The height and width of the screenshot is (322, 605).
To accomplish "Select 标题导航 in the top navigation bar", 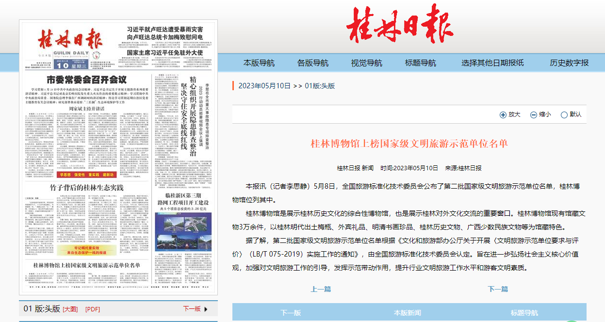I will [x=421, y=63].
